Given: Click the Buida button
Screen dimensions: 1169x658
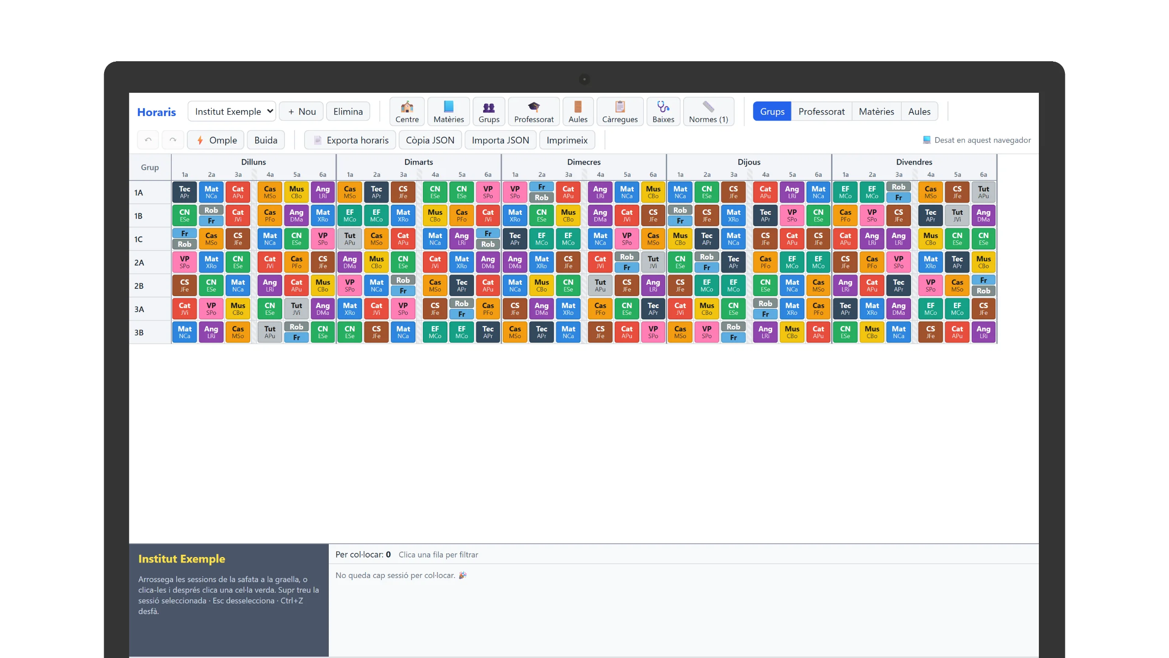Looking at the screenshot, I should 266,140.
